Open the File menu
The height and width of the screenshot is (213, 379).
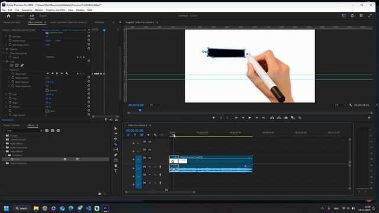pyautogui.click(x=4, y=10)
